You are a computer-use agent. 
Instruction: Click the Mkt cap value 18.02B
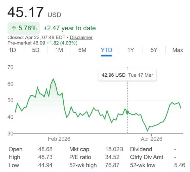114,149
